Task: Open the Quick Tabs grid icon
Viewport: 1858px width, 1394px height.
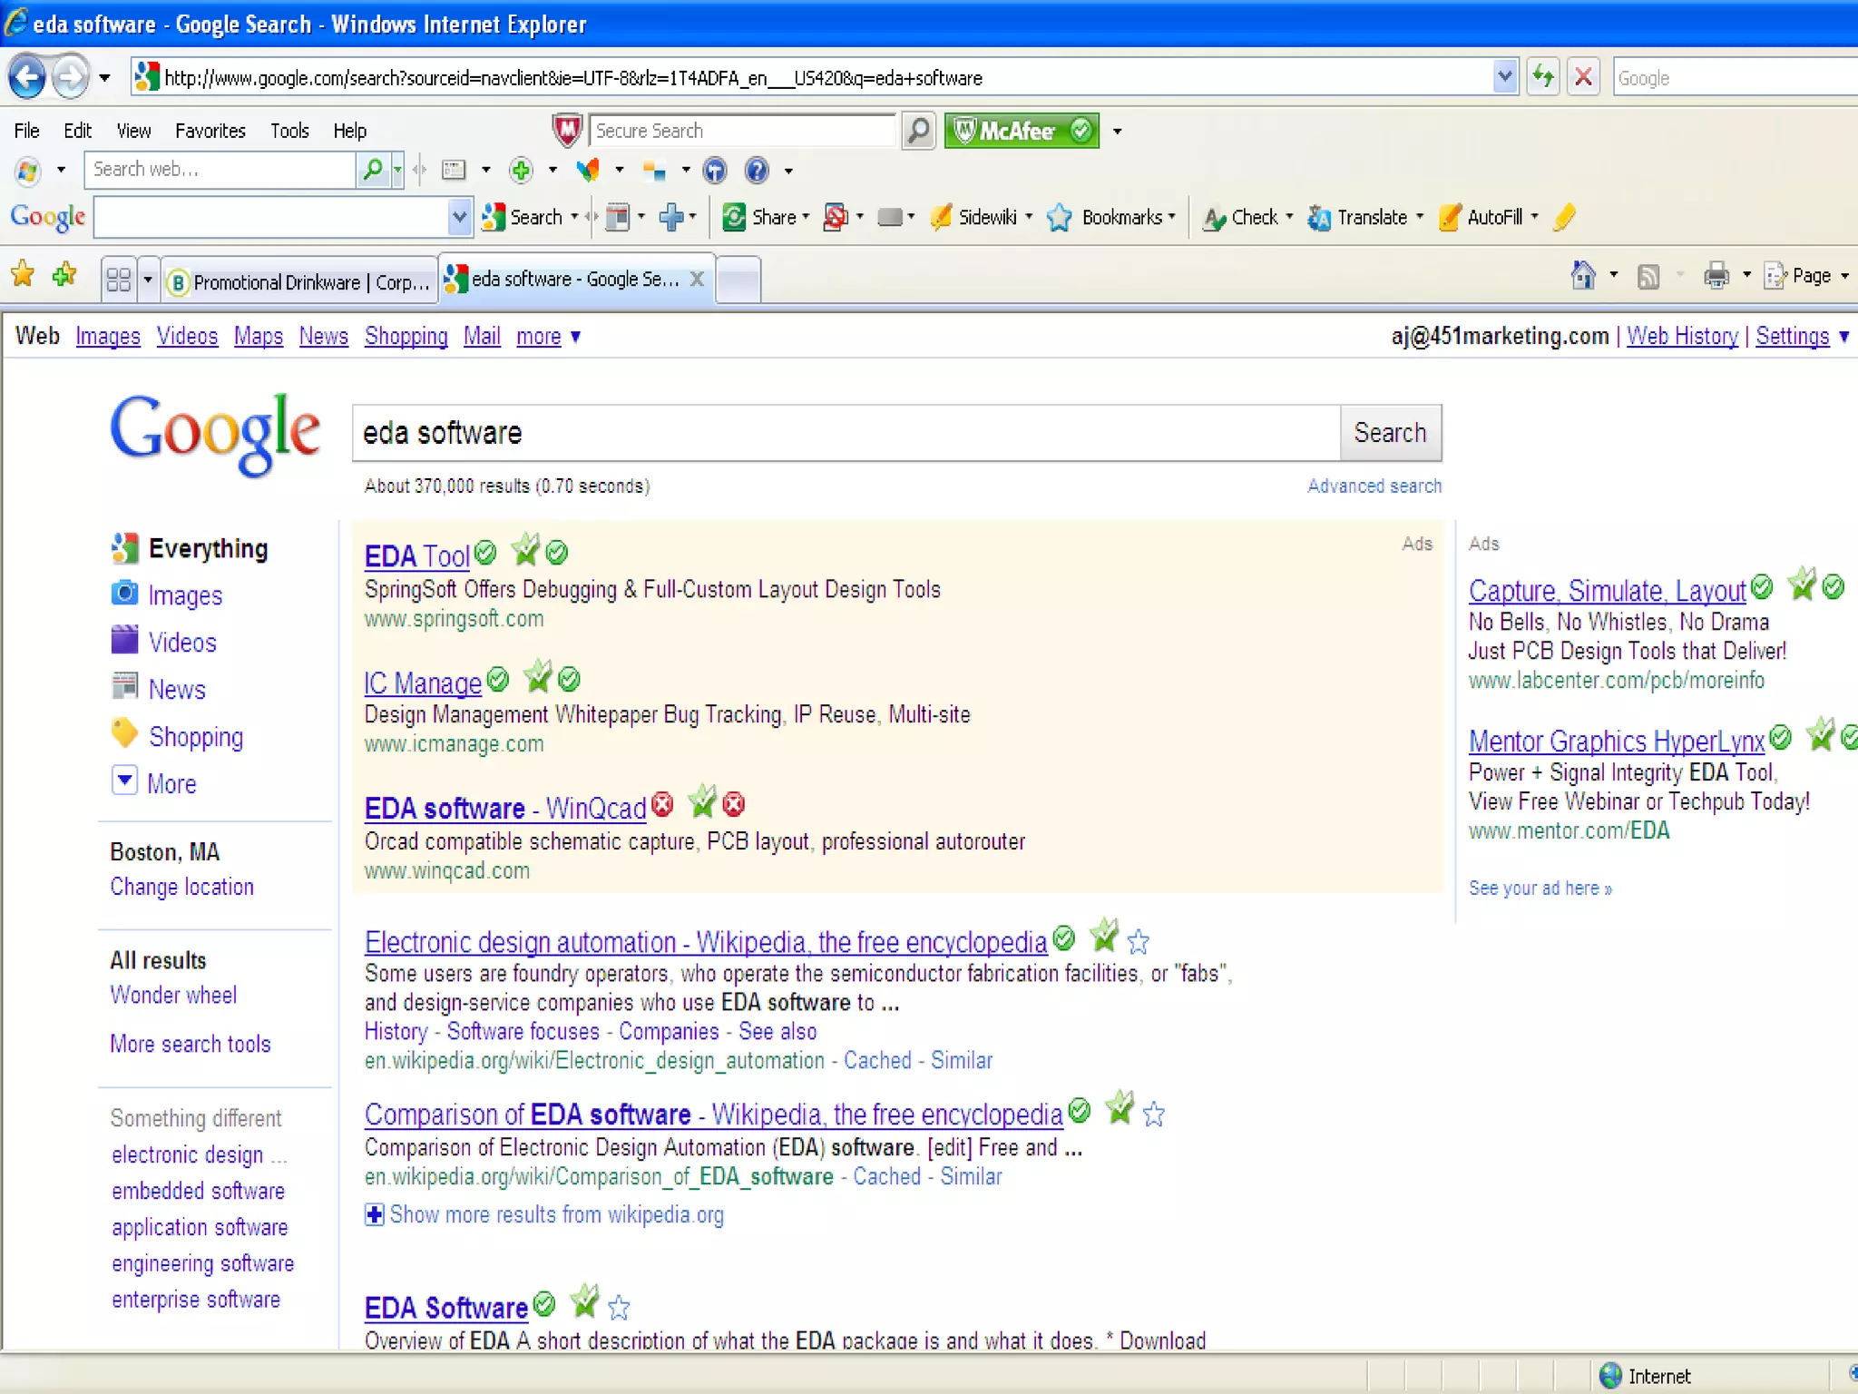Action: (x=119, y=280)
